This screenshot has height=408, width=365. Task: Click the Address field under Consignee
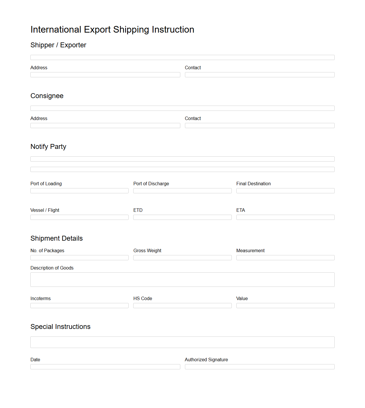(x=105, y=125)
